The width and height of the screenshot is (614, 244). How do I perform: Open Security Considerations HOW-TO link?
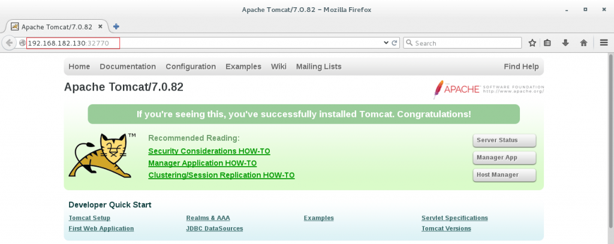click(x=209, y=151)
